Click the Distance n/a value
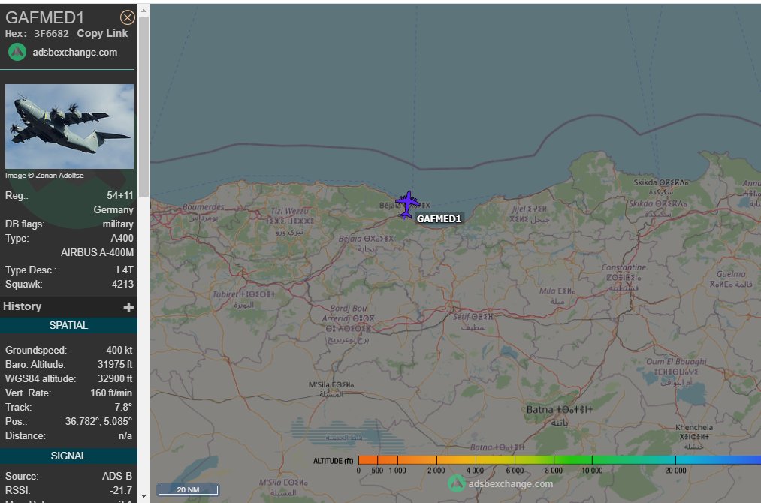761x503 pixels. click(125, 436)
